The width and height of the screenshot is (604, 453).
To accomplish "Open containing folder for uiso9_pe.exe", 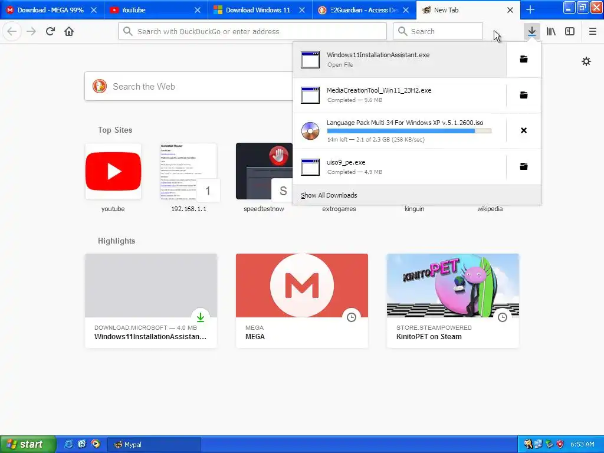I will click(524, 166).
